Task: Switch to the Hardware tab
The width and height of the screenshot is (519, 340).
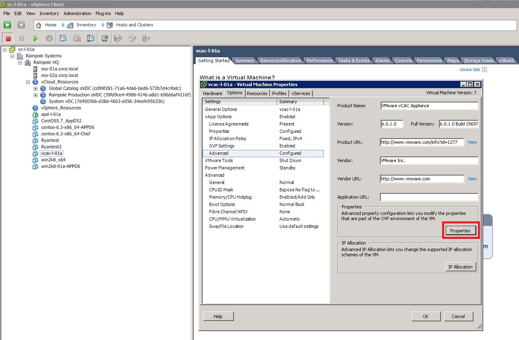Action: pos(212,93)
